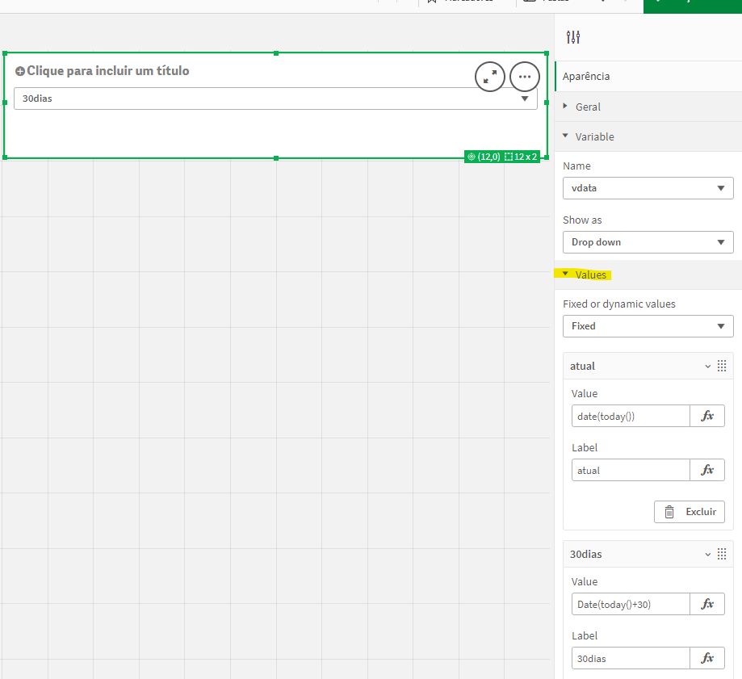Click the fx icon next to 30dias Label
The image size is (742, 679).
(707, 658)
